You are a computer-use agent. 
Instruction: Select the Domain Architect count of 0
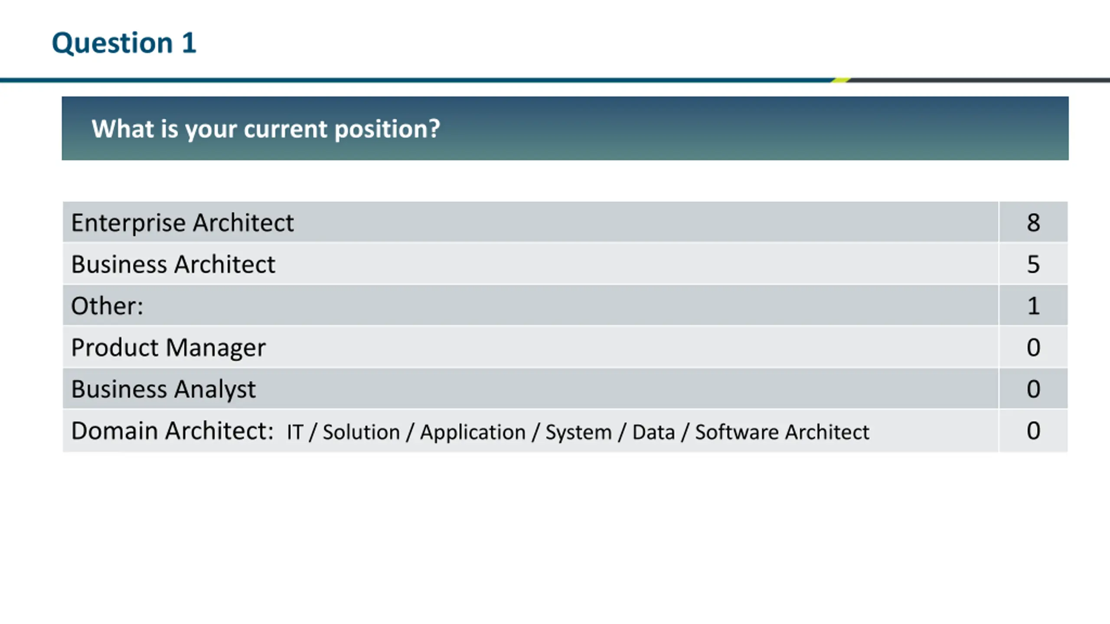(x=1033, y=431)
